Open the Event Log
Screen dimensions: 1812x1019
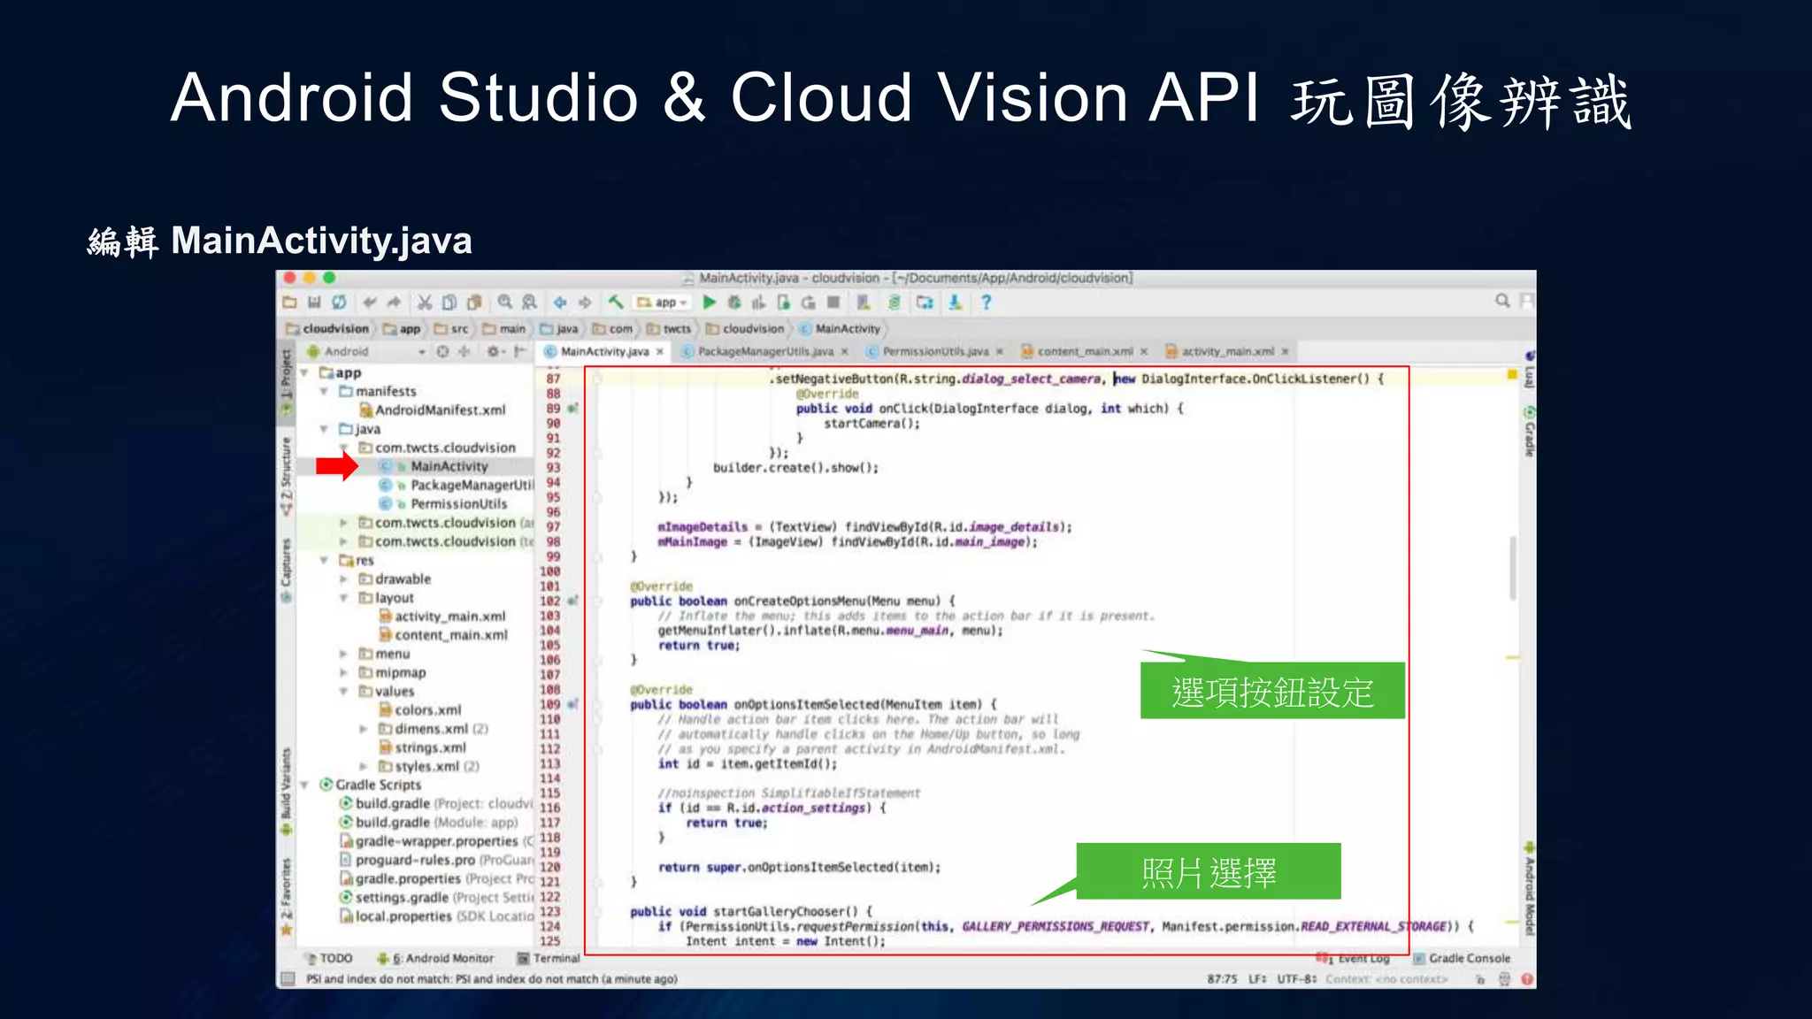pos(1354,959)
